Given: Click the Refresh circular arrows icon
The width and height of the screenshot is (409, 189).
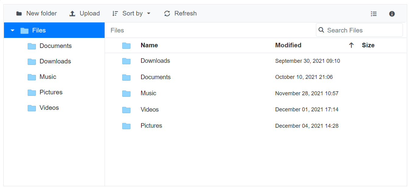Looking at the screenshot, I should (x=167, y=14).
